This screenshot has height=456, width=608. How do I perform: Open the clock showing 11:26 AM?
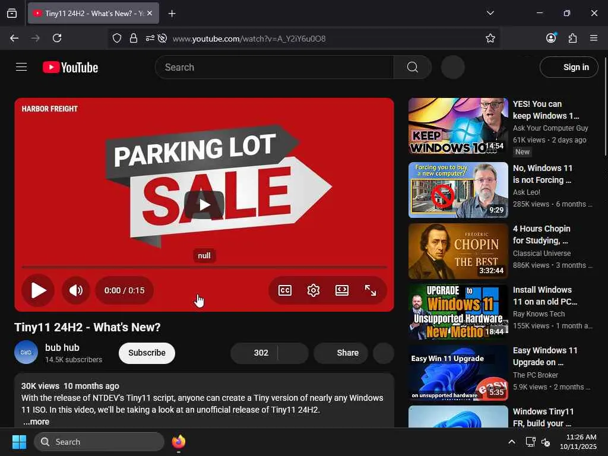point(578,442)
